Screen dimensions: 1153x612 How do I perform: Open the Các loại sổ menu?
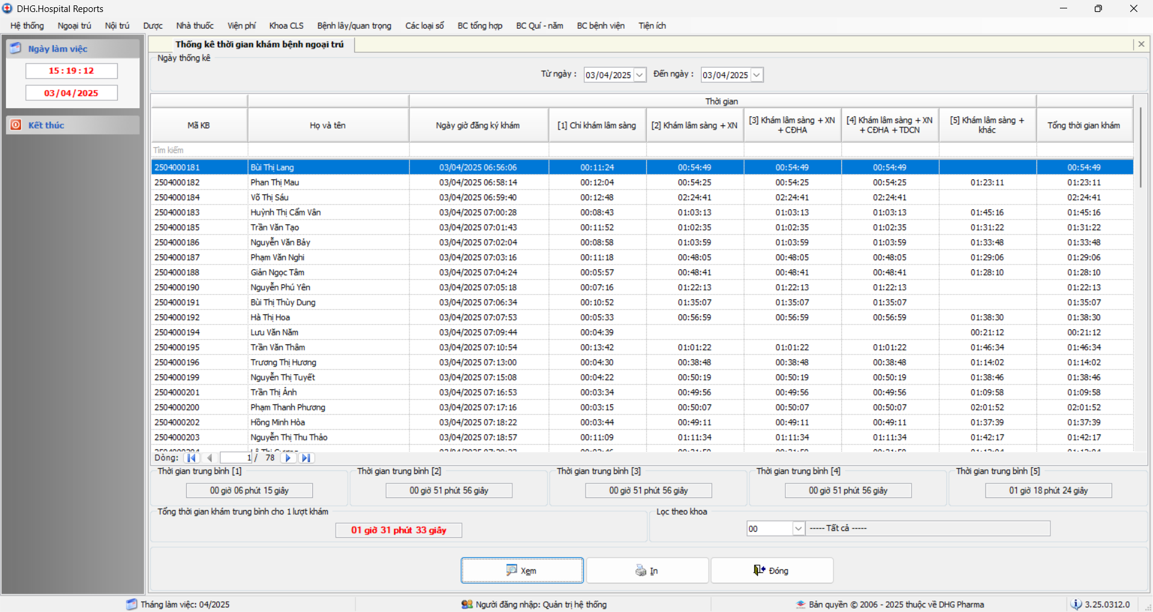[425, 26]
